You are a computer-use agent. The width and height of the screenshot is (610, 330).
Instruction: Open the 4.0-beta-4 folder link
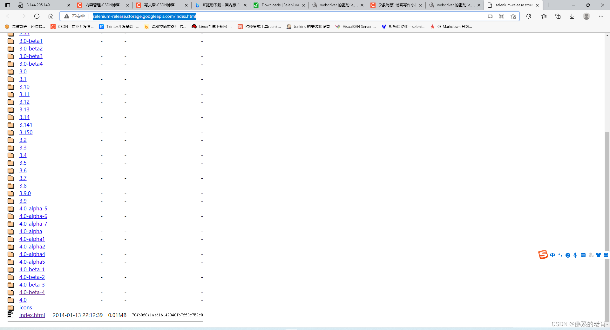tap(32, 292)
